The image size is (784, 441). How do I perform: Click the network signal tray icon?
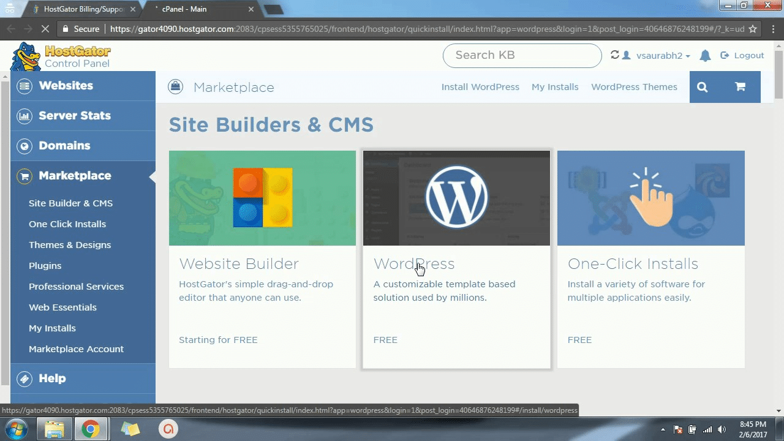pos(707,429)
